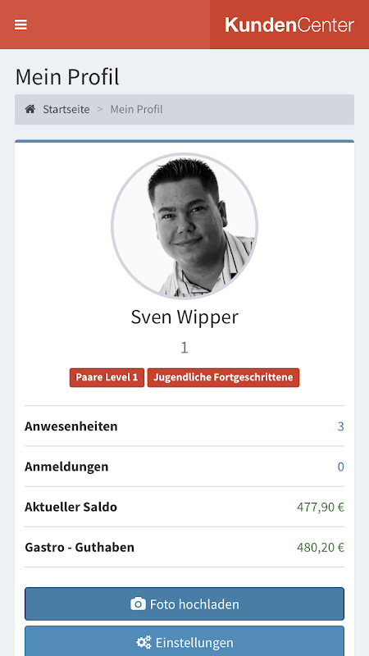The image size is (369, 656).
Task: Click the customer number 1 below name
Action: click(184, 348)
